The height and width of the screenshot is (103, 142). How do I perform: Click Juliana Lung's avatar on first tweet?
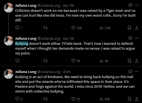(x=9, y=8)
